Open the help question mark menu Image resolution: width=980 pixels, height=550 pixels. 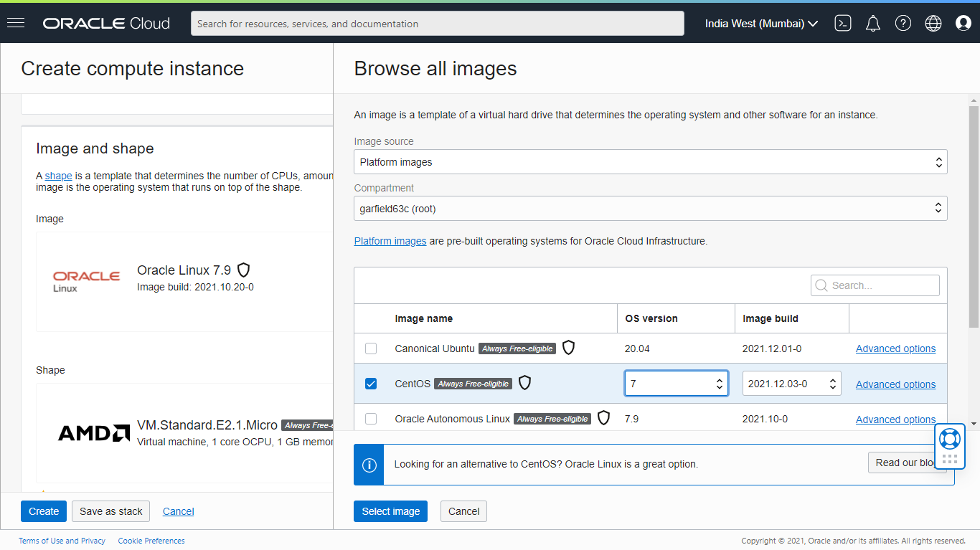tap(903, 24)
